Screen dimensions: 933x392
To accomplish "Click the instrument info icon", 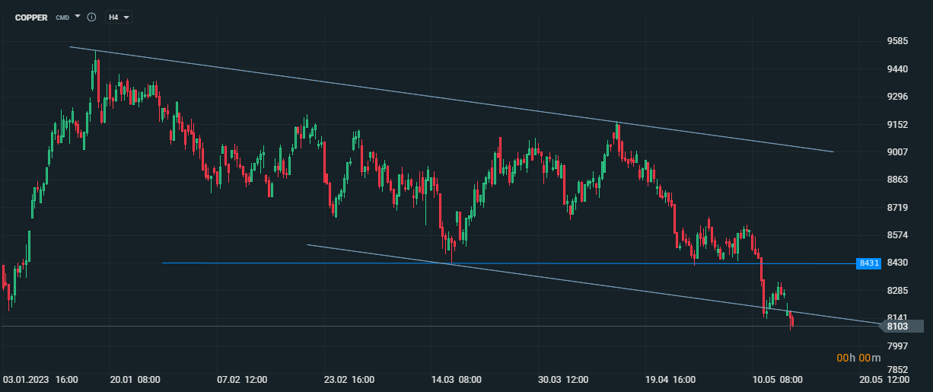I will (x=91, y=17).
